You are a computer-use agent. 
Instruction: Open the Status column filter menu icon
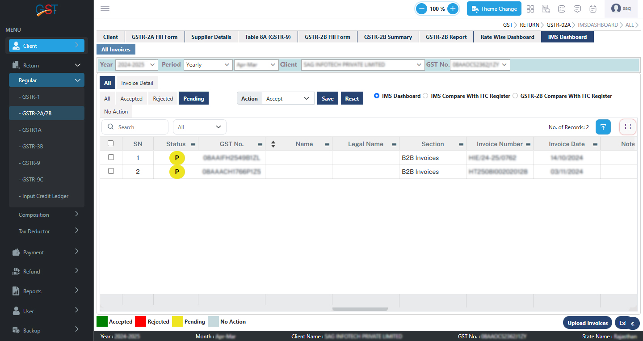point(193,144)
